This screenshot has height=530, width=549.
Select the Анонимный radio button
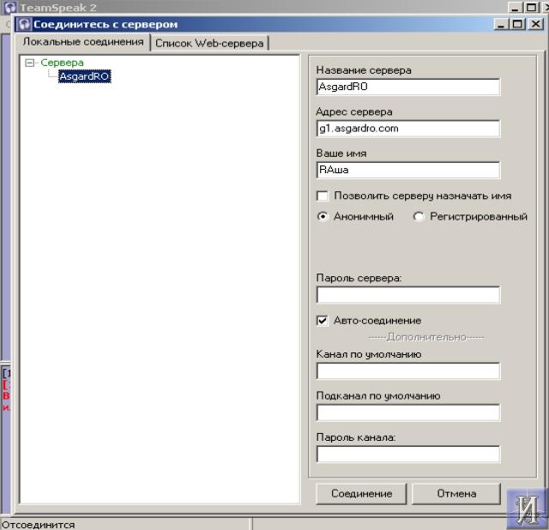(323, 216)
